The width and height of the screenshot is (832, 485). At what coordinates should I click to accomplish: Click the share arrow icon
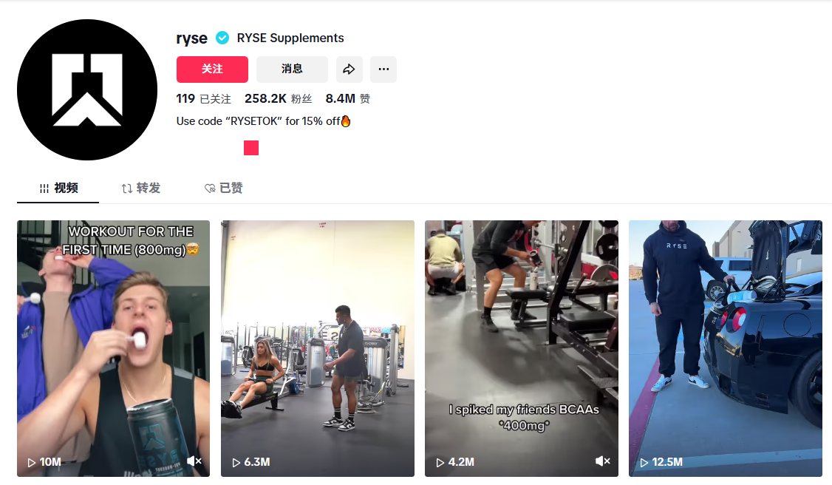tap(349, 69)
